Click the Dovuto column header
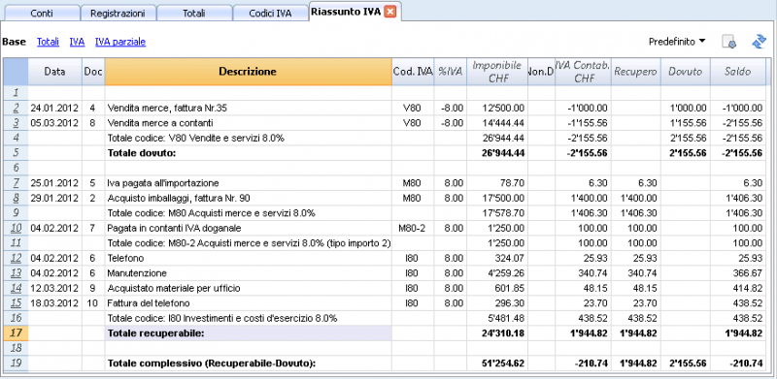The width and height of the screenshot is (777, 379). coord(686,72)
